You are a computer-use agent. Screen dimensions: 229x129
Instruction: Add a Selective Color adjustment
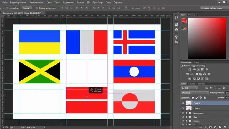(x=203, y=79)
